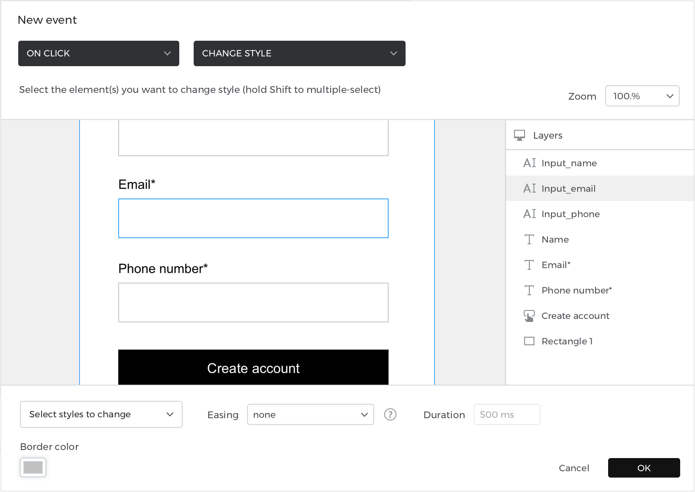Viewport: 695px width, 492px height.
Task: Click the black Create account canvas button
Action: (253, 367)
